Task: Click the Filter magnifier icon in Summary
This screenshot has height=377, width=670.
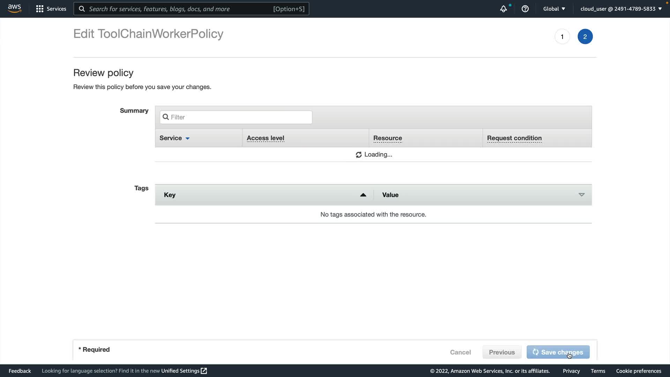Action: point(166,117)
